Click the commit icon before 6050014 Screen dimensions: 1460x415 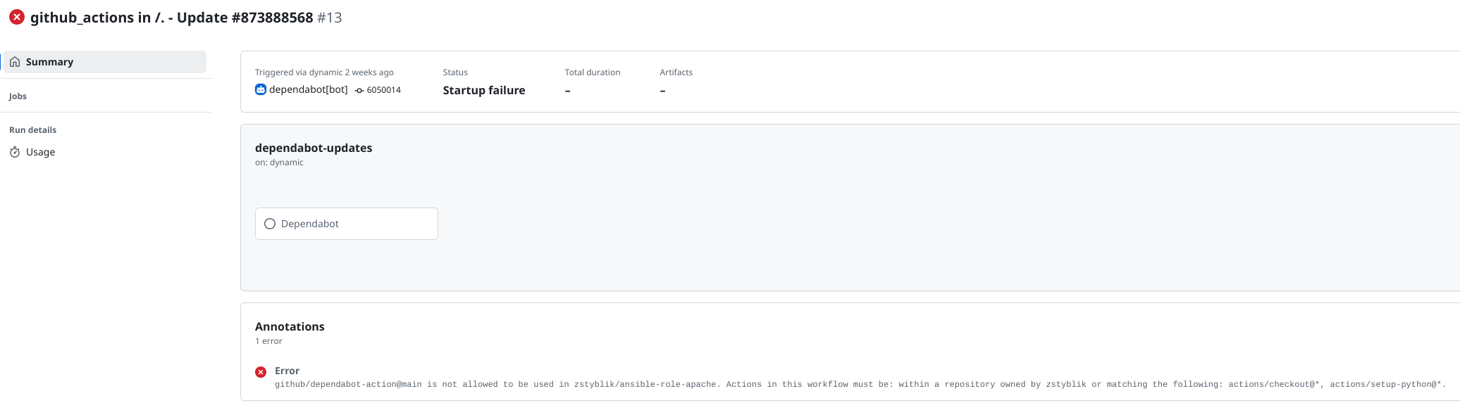pos(359,90)
